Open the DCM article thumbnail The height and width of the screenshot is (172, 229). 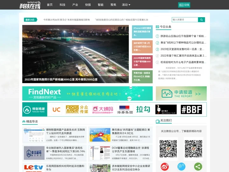click(100, 153)
